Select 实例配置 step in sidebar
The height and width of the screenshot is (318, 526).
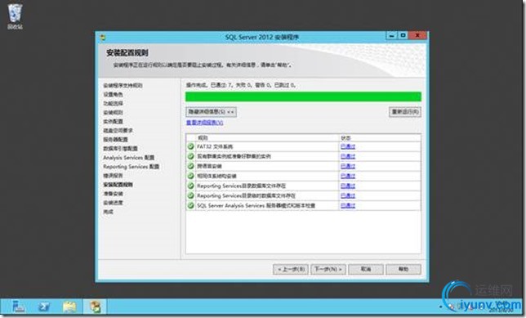113,122
